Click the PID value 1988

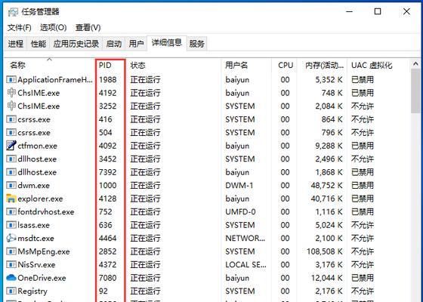click(x=107, y=79)
